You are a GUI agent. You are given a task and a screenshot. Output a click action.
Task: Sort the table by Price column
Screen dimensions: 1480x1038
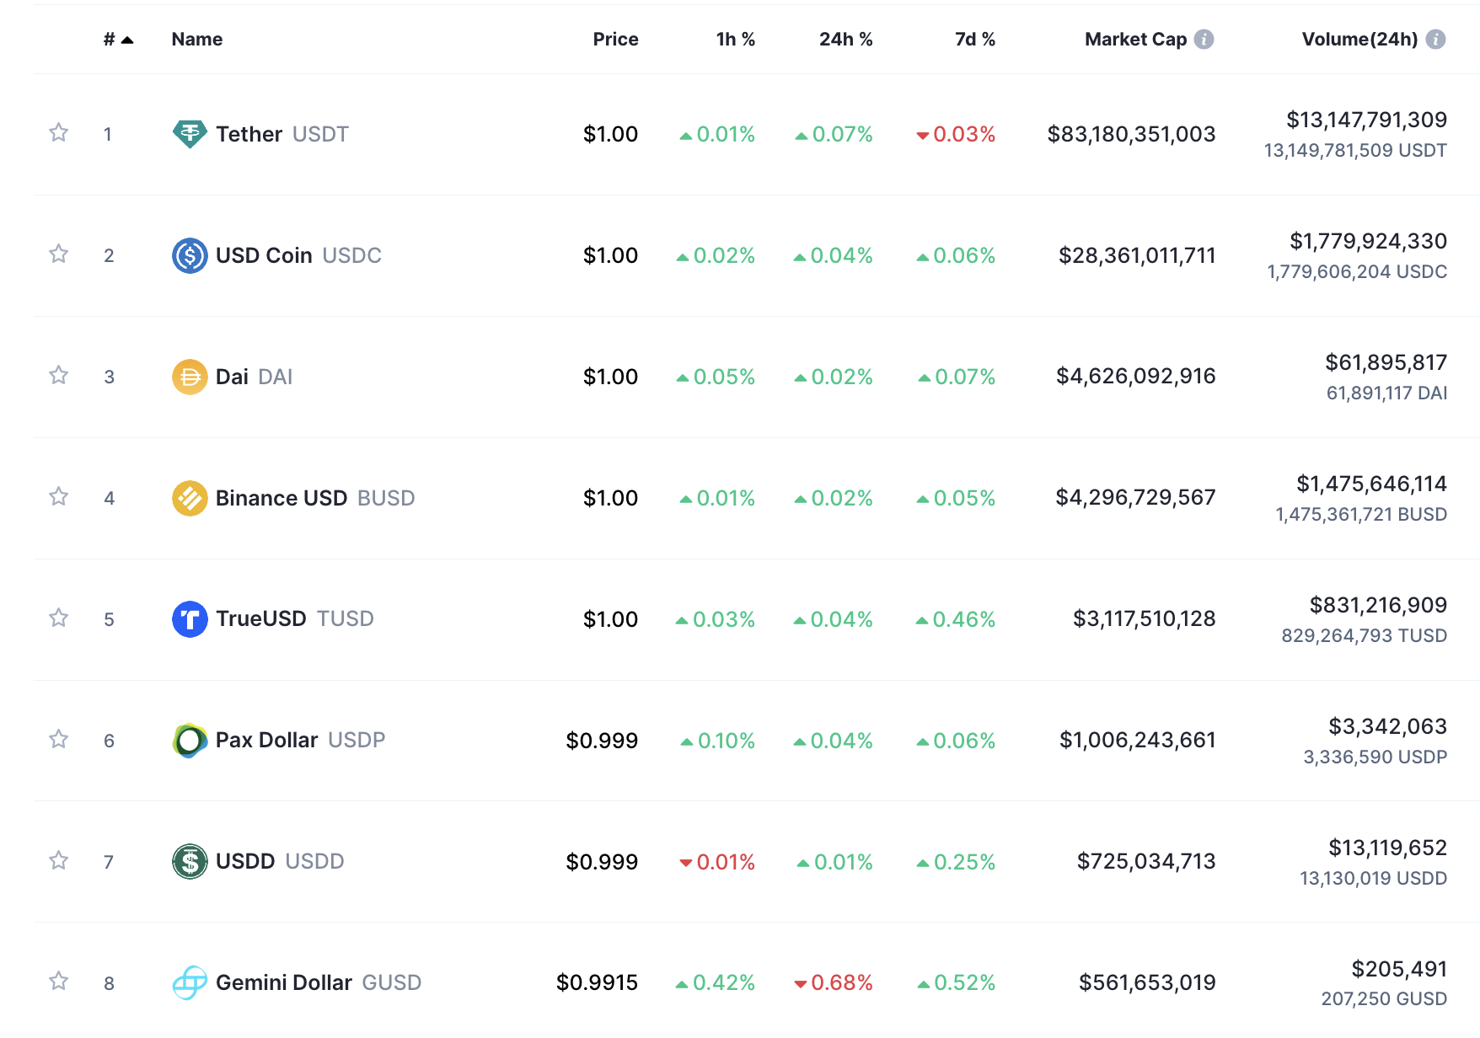click(615, 40)
